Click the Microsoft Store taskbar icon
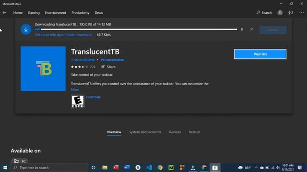Viewport: 307px width, 172px height. [215, 168]
